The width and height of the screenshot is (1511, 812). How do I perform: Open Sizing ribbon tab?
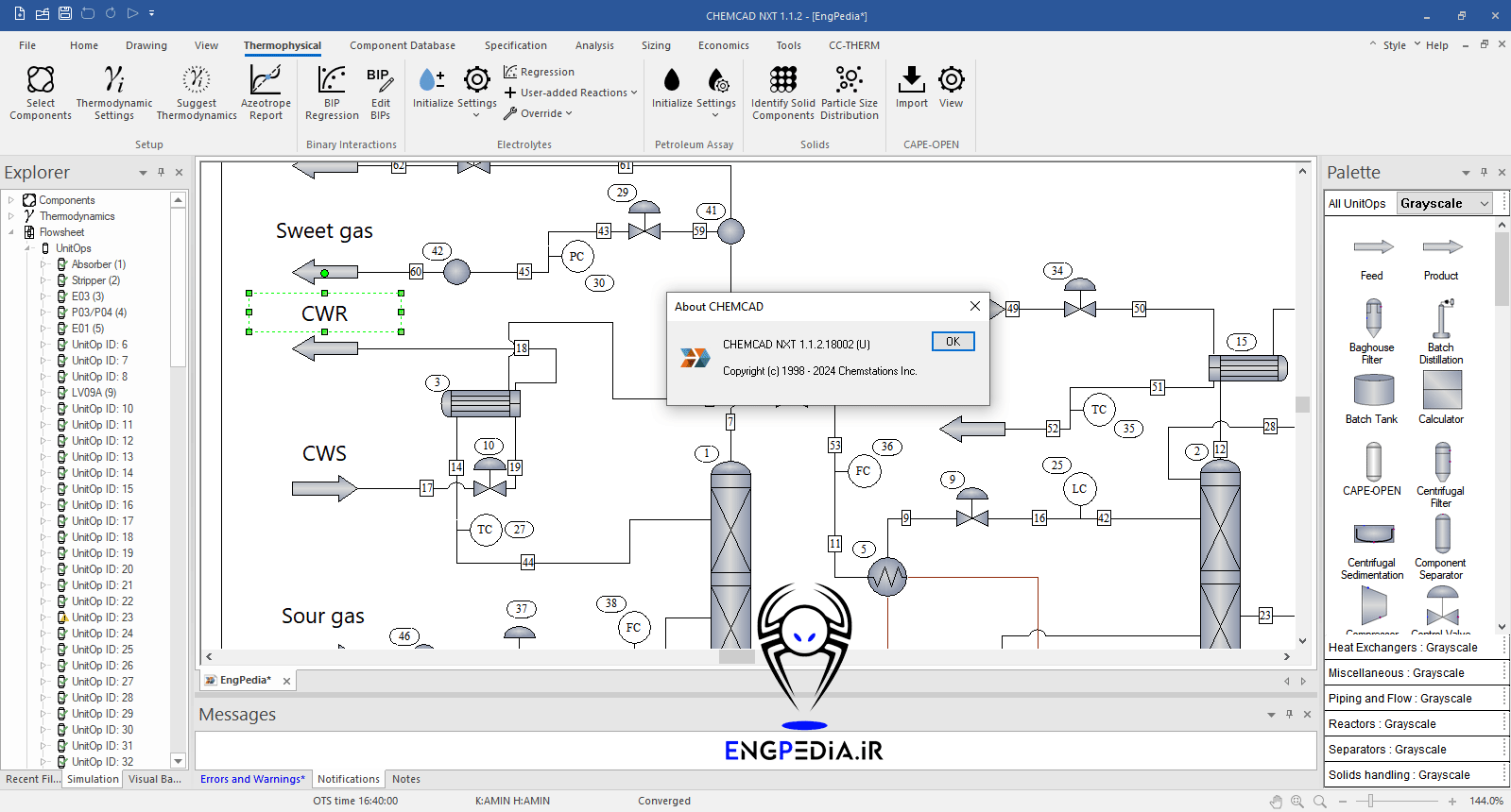pos(656,45)
